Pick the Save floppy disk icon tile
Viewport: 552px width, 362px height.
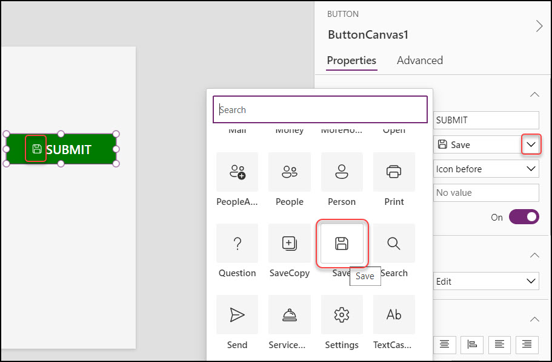click(x=342, y=244)
